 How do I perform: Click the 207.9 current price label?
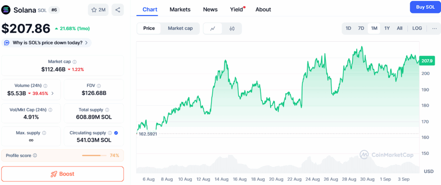coord(427,61)
